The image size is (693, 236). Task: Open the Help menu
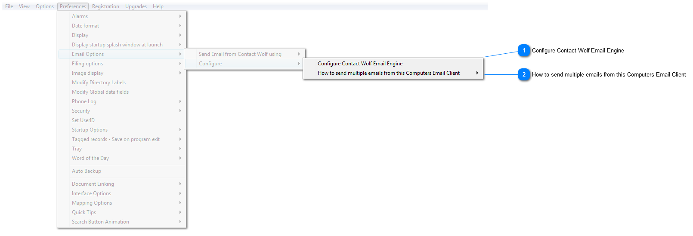point(158,6)
